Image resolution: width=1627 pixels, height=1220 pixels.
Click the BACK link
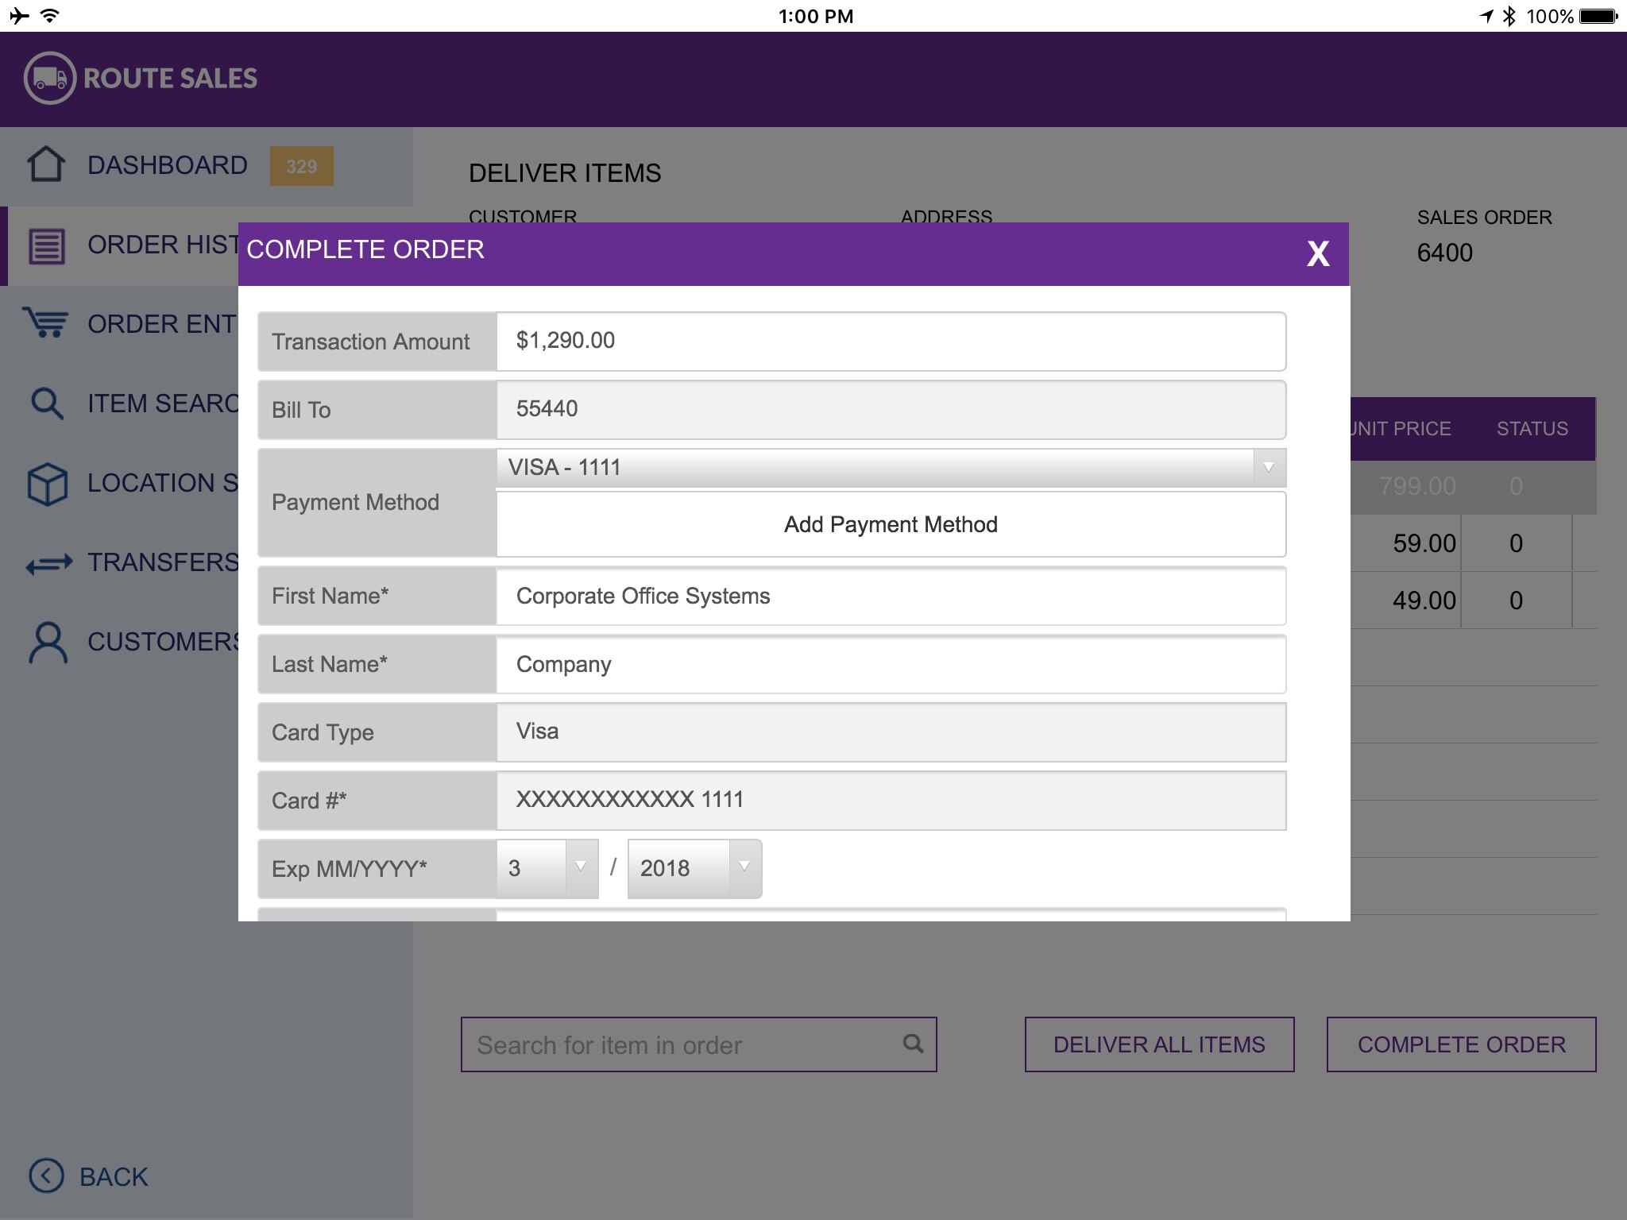click(114, 1176)
